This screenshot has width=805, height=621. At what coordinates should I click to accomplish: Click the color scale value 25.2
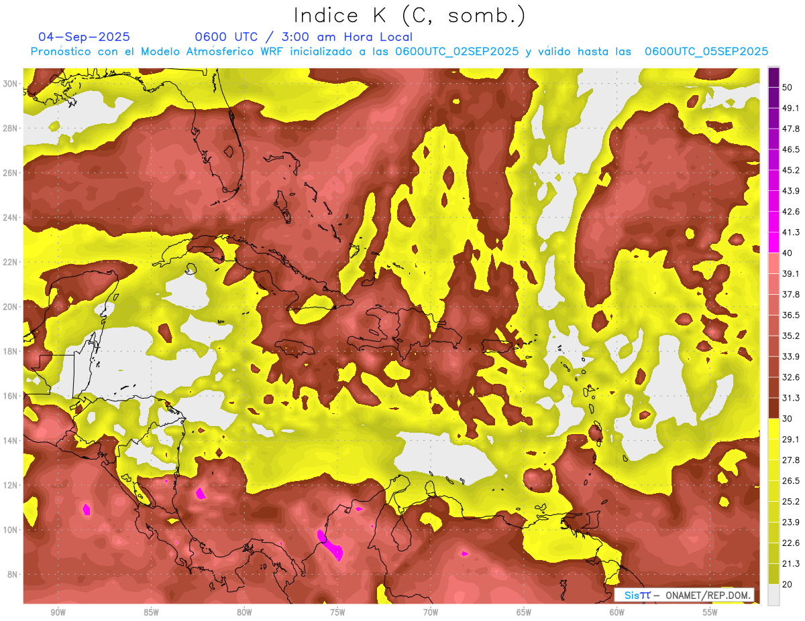click(791, 502)
